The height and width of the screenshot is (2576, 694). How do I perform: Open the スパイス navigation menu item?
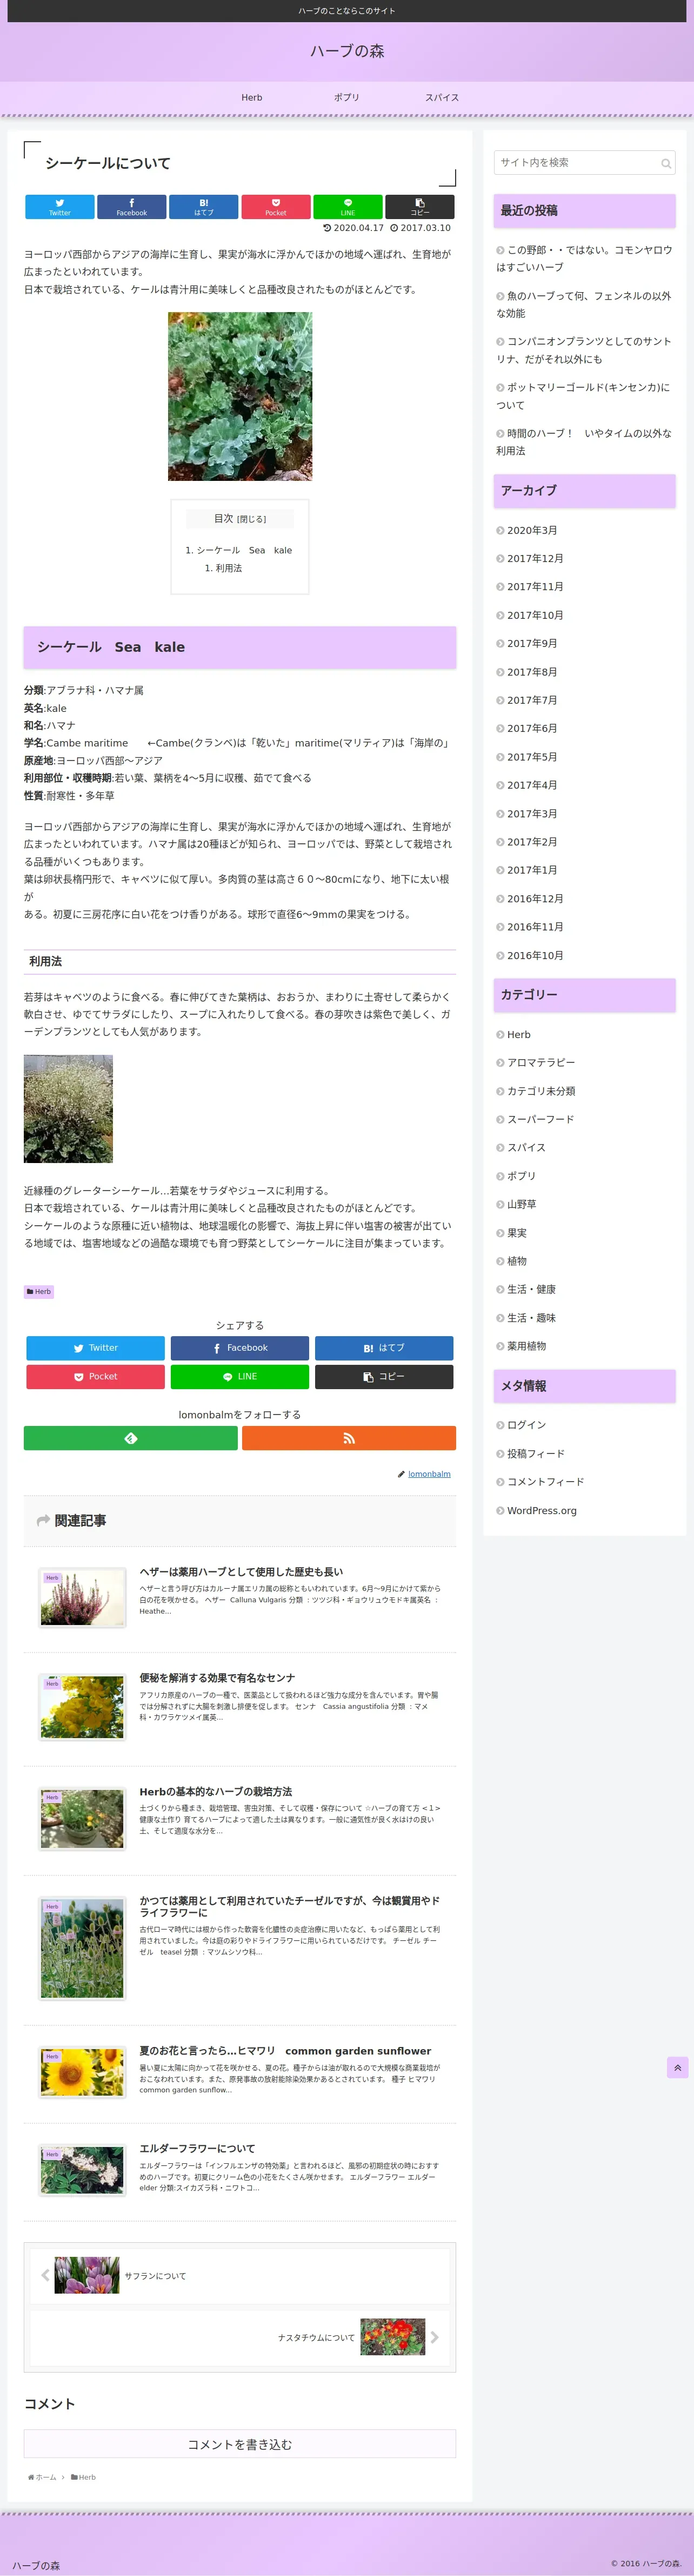(442, 98)
